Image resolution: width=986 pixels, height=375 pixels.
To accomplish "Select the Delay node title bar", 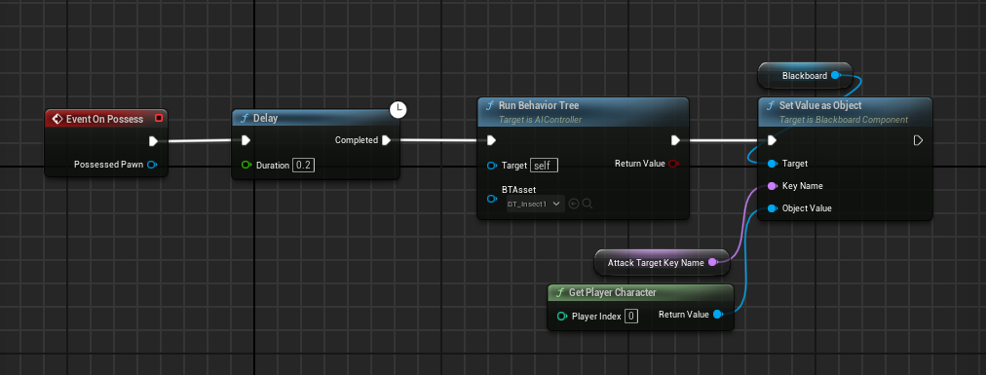I will tap(316, 118).
